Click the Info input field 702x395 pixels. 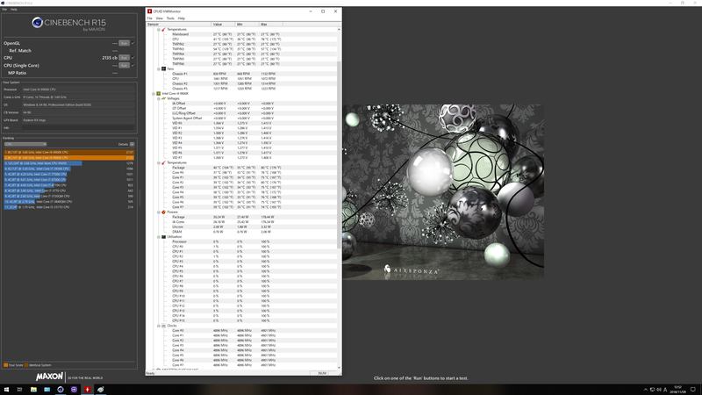[78, 127]
